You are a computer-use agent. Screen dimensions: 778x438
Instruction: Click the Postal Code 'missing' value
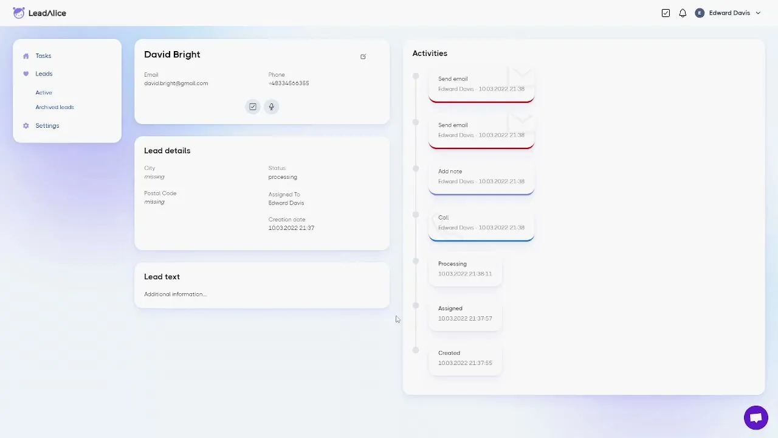154,202
